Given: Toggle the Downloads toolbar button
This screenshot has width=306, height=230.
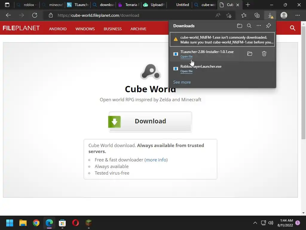Looking at the screenshot, I should (x=270, y=15).
